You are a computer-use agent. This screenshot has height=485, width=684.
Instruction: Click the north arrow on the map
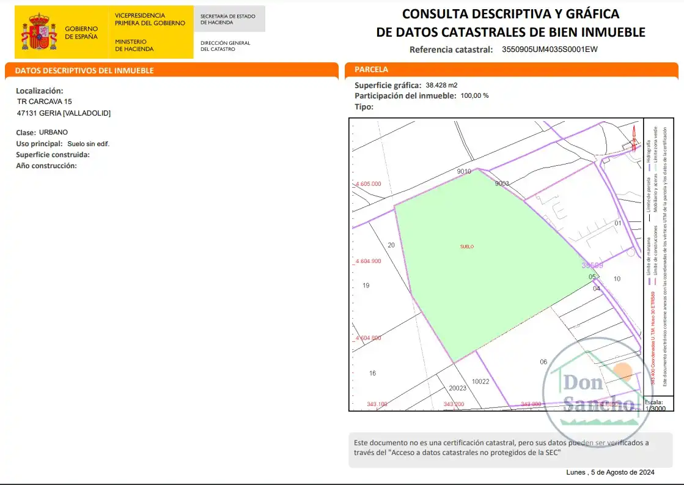[x=634, y=138]
